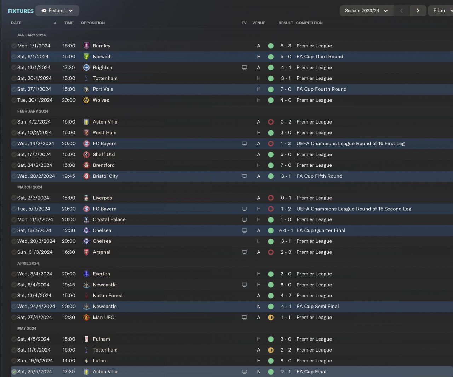Click the Sheff Utd club badge

pyautogui.click(x=86, y=154)
